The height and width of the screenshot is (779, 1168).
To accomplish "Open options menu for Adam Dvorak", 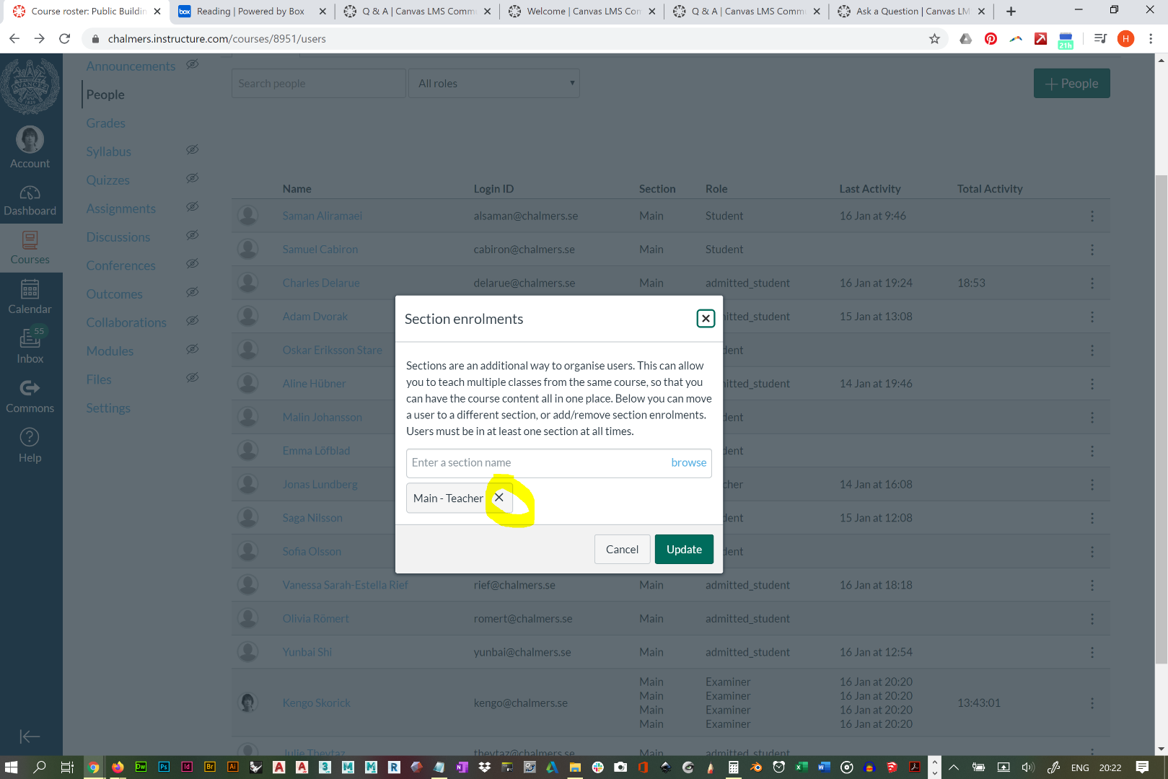I will (x=1092, y=317).
